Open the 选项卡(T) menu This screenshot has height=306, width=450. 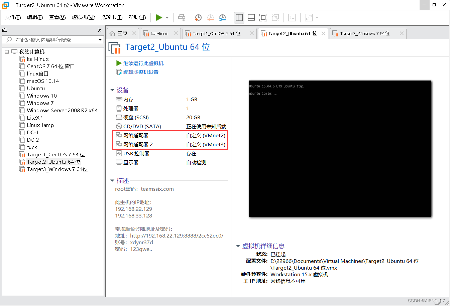[112, 17]
